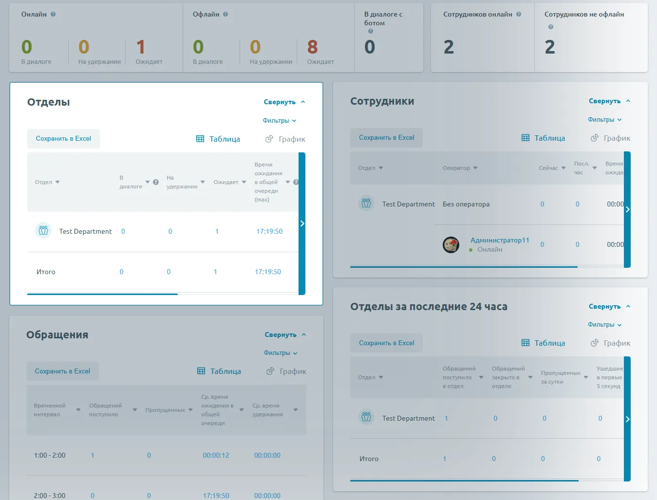The height and width of the screenshot is (500, 657).
Task: Click Администратор11 avatar in Сотрудники panel
Action: pyautogui.click(x=451, y=244)
